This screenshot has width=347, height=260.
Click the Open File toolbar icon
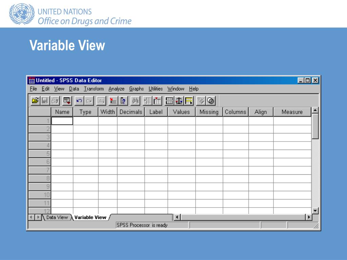[35, 101]
